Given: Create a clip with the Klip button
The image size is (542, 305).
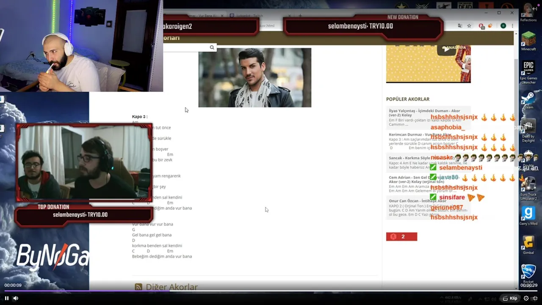Looking at the screenshot, I should pos(510,298).
